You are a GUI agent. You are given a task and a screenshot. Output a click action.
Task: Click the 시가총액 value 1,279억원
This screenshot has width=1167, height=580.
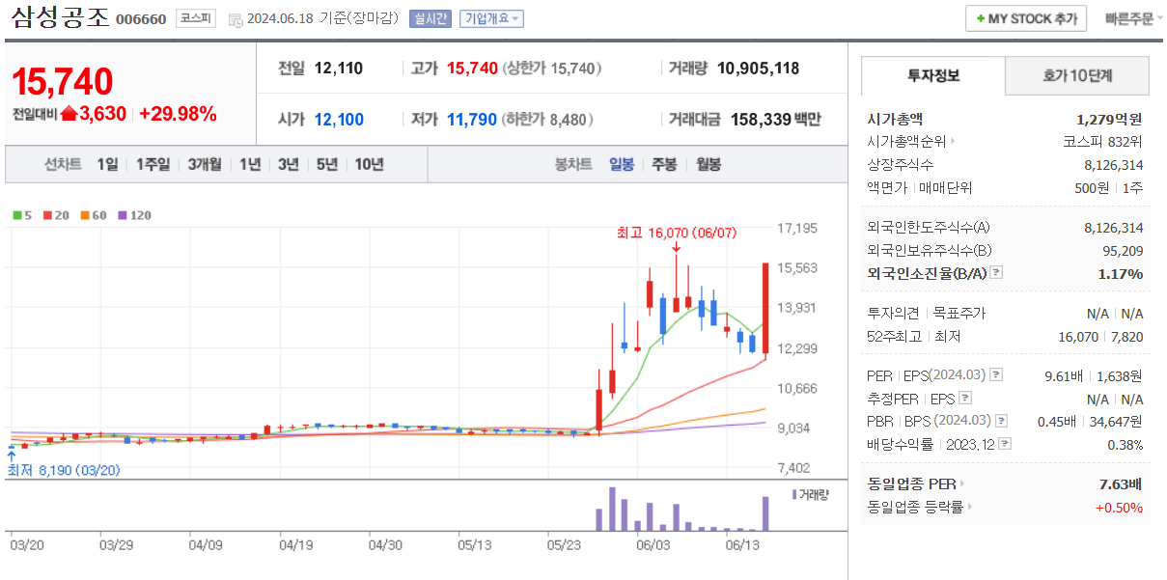[1109, 119]
